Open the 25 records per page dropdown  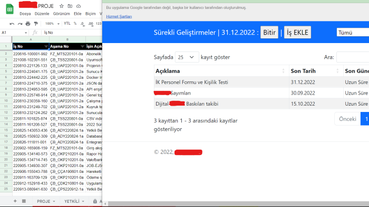(x=187, y=57)
